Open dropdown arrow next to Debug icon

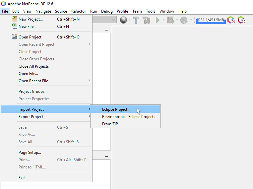177,20
